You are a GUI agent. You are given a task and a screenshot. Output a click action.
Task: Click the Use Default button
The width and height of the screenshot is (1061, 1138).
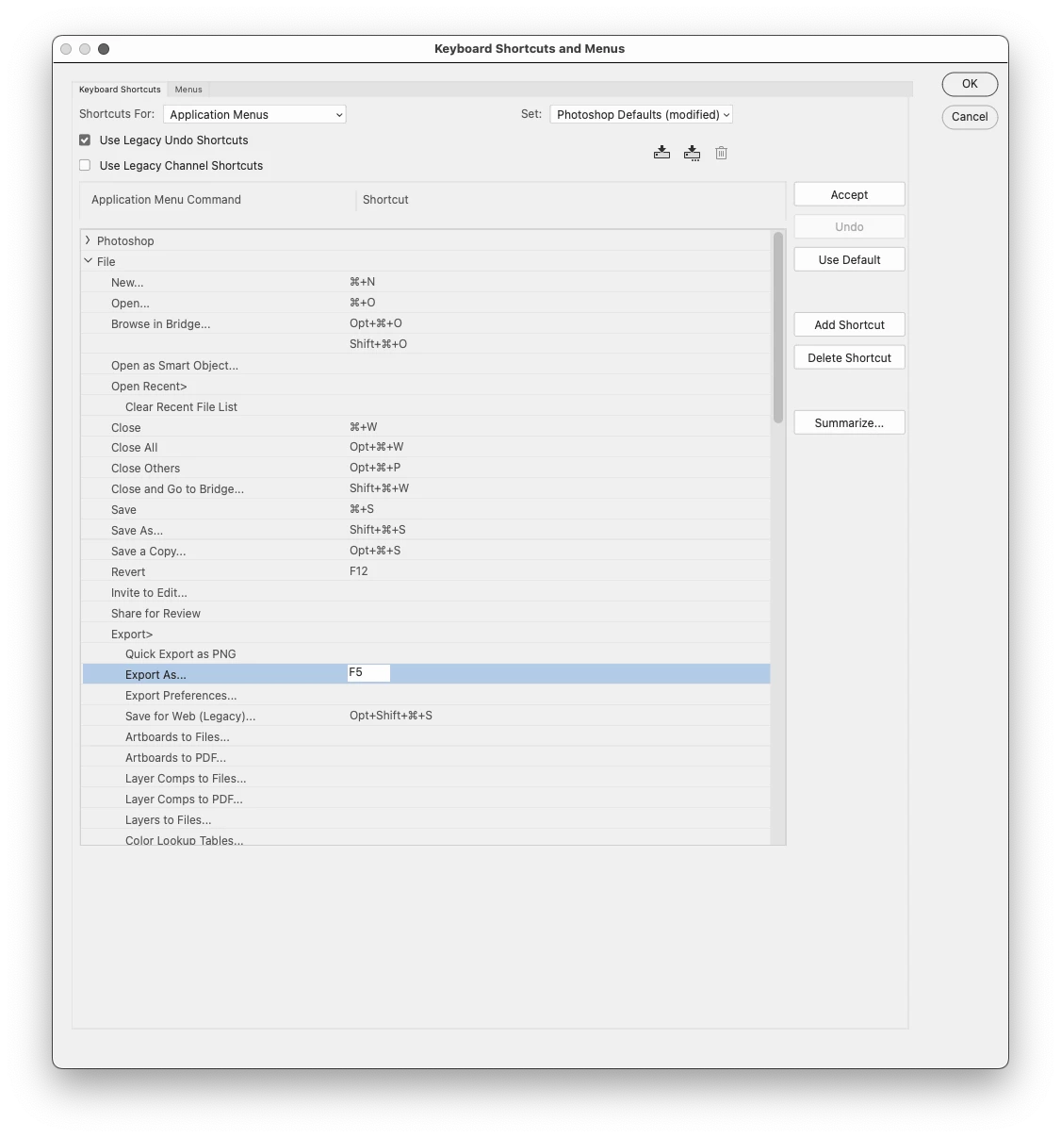(849, 259)
